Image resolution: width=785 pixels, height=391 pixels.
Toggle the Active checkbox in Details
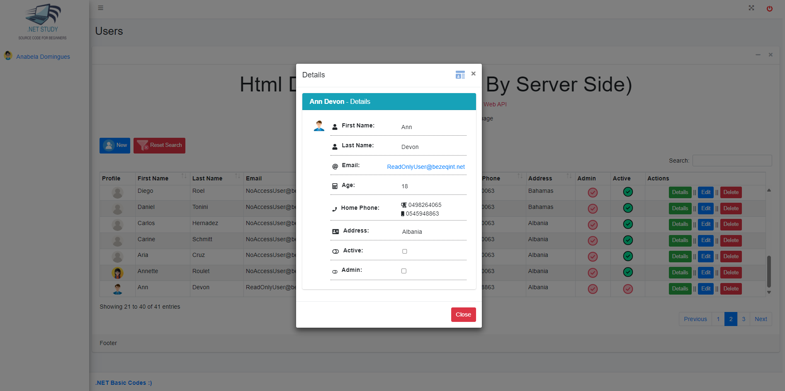[x=405, y=252]
